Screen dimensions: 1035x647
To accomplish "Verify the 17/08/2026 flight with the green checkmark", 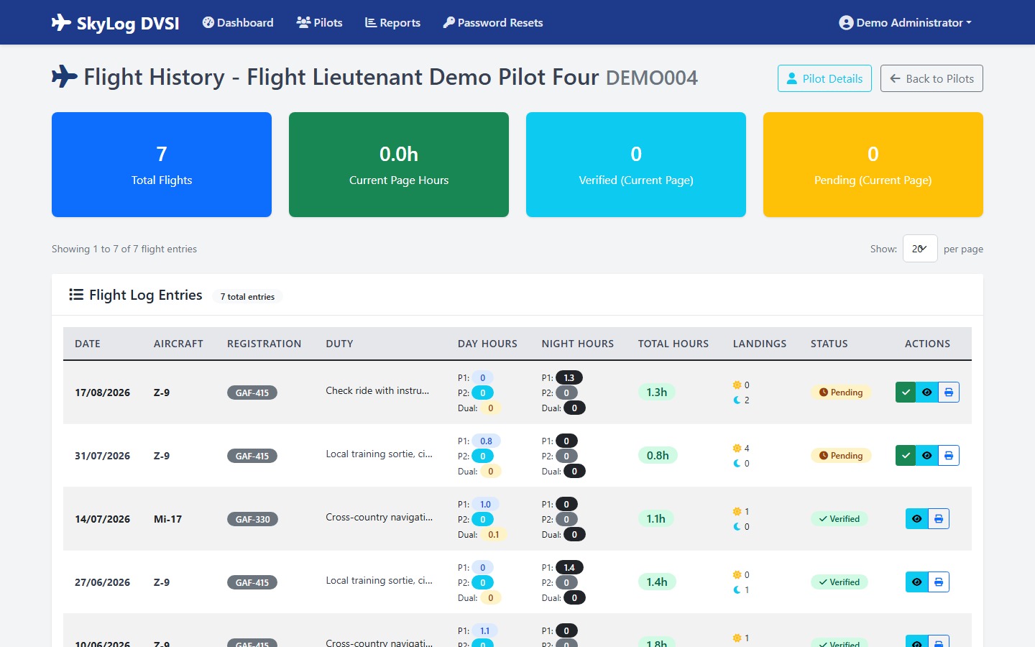I will [906, 393].
